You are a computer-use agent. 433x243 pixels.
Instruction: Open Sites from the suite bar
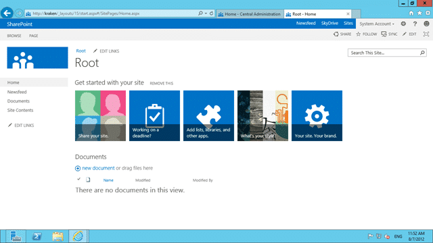coord(348,23)
